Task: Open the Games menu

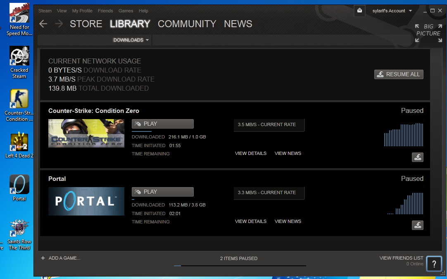Action: coord(126,11)
